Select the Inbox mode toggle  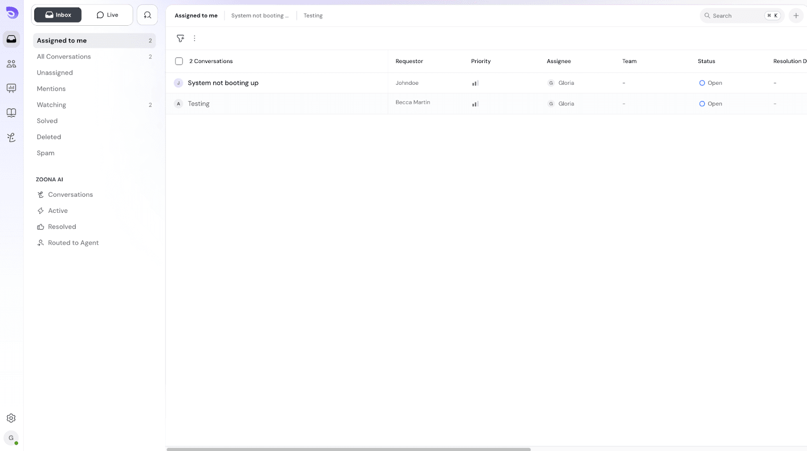pyautogui.click(x=58, y=15)
